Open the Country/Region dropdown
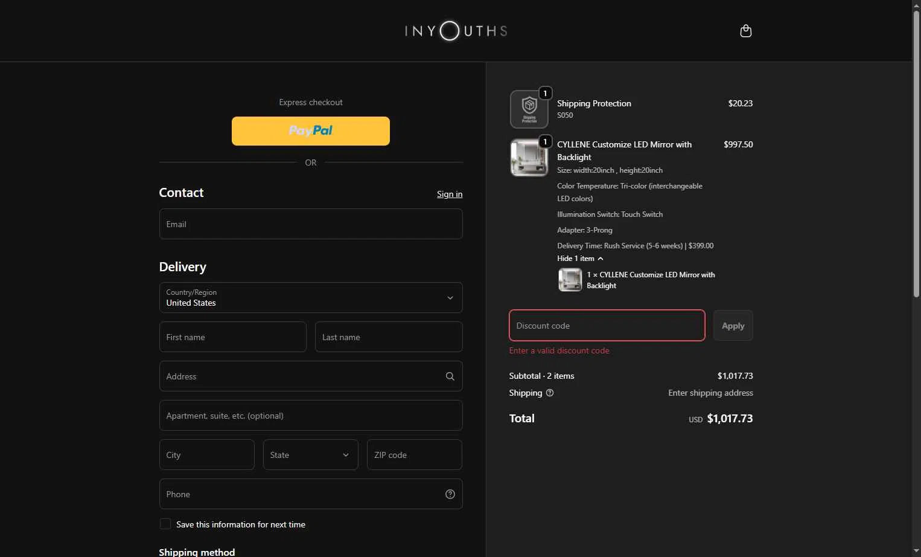This screenshot has height=557, width=921. click(311, 298)
